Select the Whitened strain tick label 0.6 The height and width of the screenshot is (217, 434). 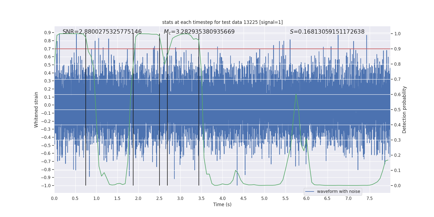pos(47,57)
